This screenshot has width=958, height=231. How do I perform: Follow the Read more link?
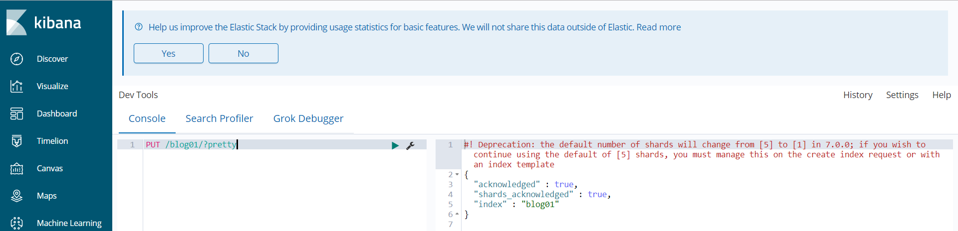click(659, 27)
